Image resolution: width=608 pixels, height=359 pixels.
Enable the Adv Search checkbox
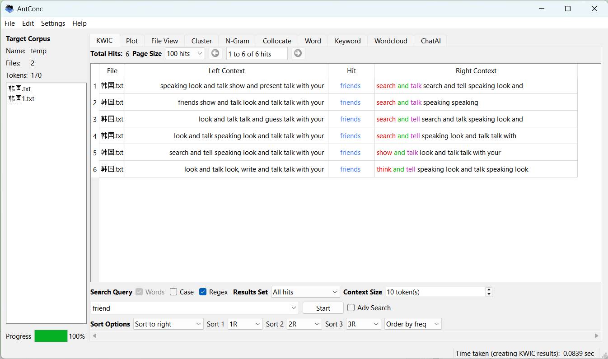[x=351, y=308]
